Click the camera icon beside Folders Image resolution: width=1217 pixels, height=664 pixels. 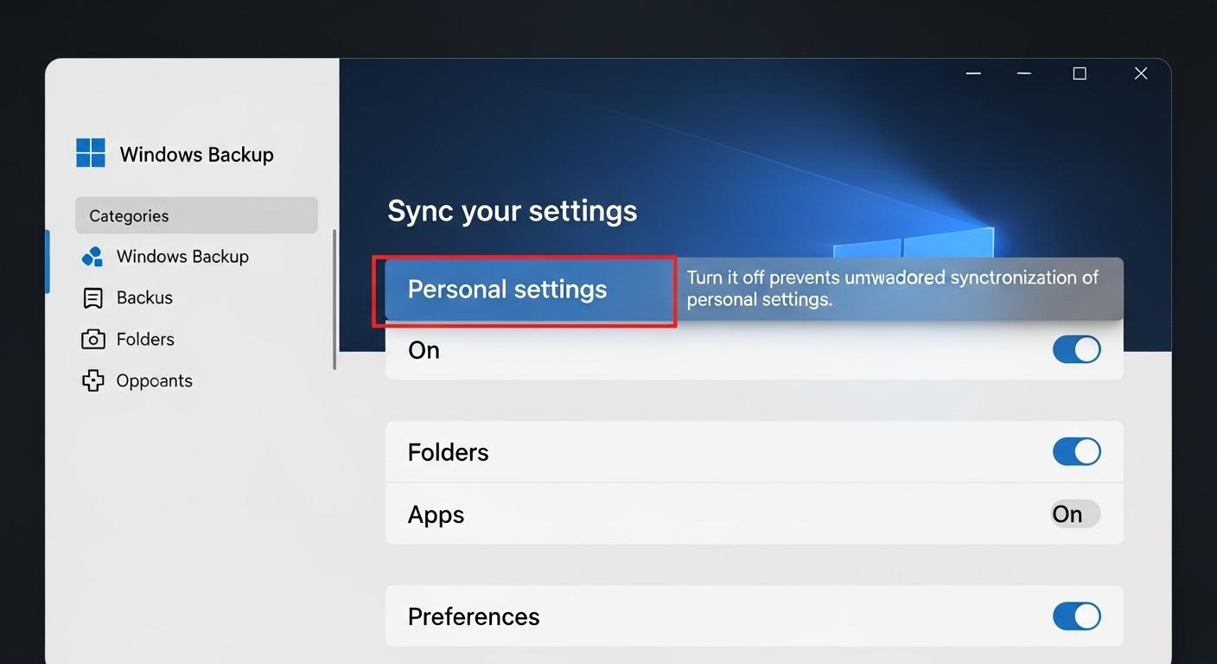(x=92, y=339)
